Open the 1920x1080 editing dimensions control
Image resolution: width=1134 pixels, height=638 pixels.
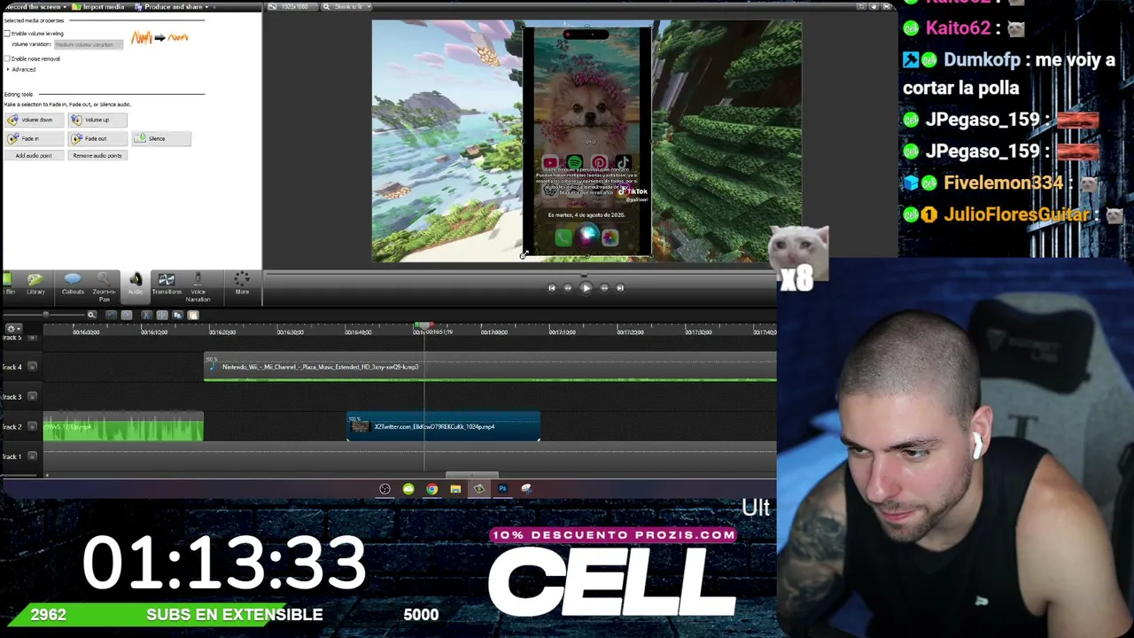click(292, 7)
